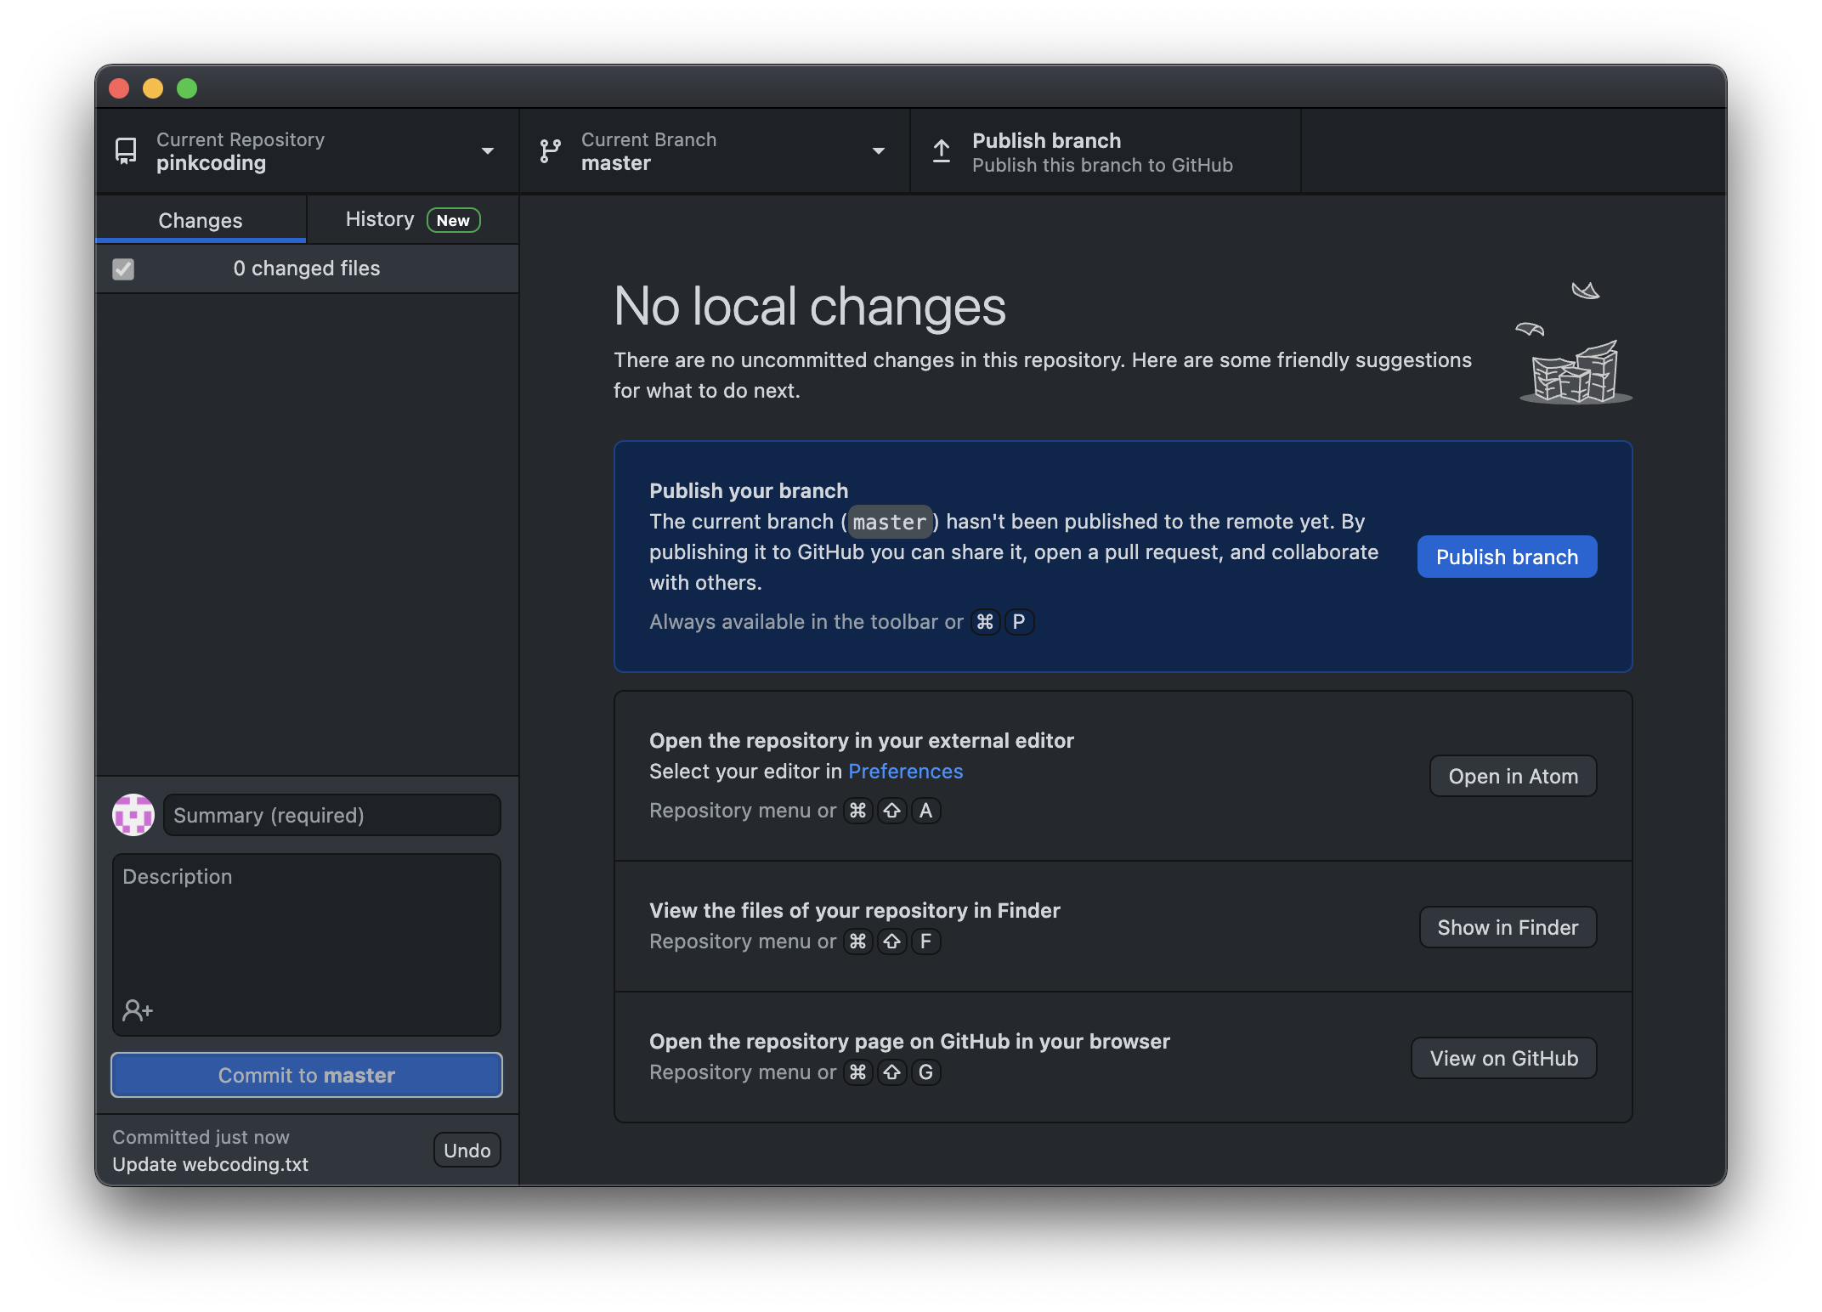This screenshot has height=1312, width=1822.
Task: Click the repository icon beside Current Repository
Action: point(126,151)
